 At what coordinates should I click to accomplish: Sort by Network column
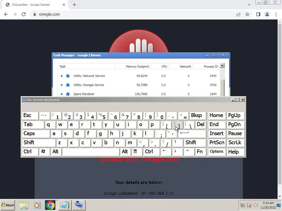point(181,66)
